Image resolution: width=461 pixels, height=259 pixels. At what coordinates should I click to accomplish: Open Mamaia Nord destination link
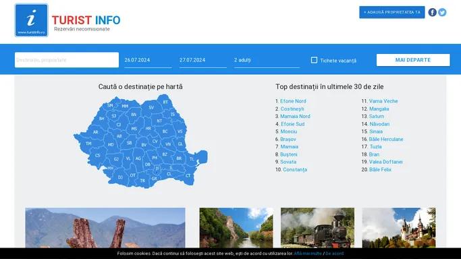295,116
